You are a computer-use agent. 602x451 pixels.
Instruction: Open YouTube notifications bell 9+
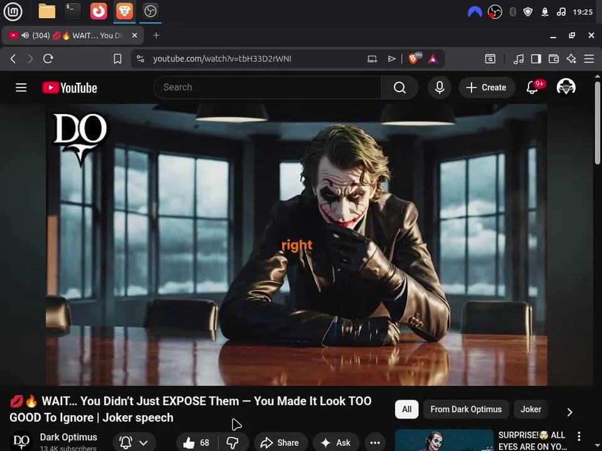coord(532,87)
